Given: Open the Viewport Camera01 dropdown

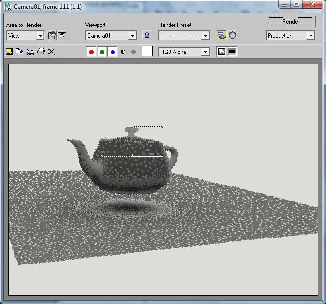Looking at the screenshot, I should pyautogui.click(x=111, y=36).
